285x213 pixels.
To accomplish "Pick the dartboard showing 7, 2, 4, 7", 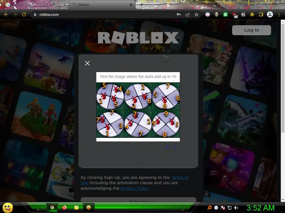I will point(138,124).
